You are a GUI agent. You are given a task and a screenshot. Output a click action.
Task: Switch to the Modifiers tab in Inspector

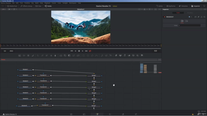[190, 13]
